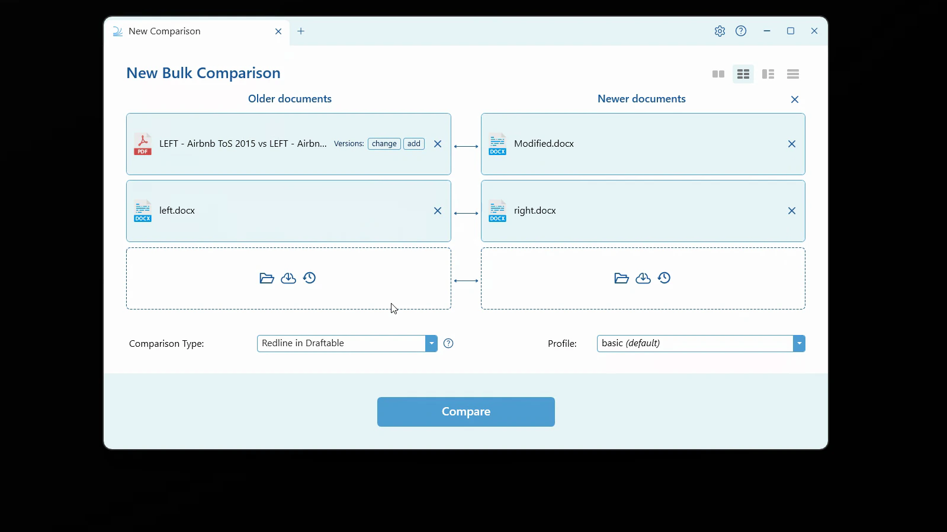This screenshot has height=532, width=947.
Task: Click the Newer documents heading
Action: click(641, 99)
